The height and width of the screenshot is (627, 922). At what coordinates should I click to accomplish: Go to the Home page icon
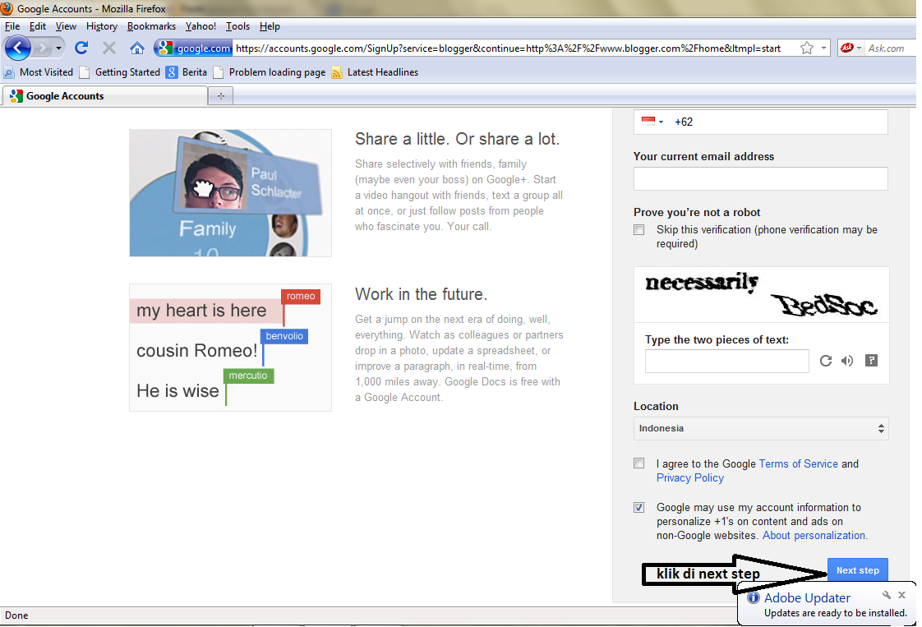point(137,48)
